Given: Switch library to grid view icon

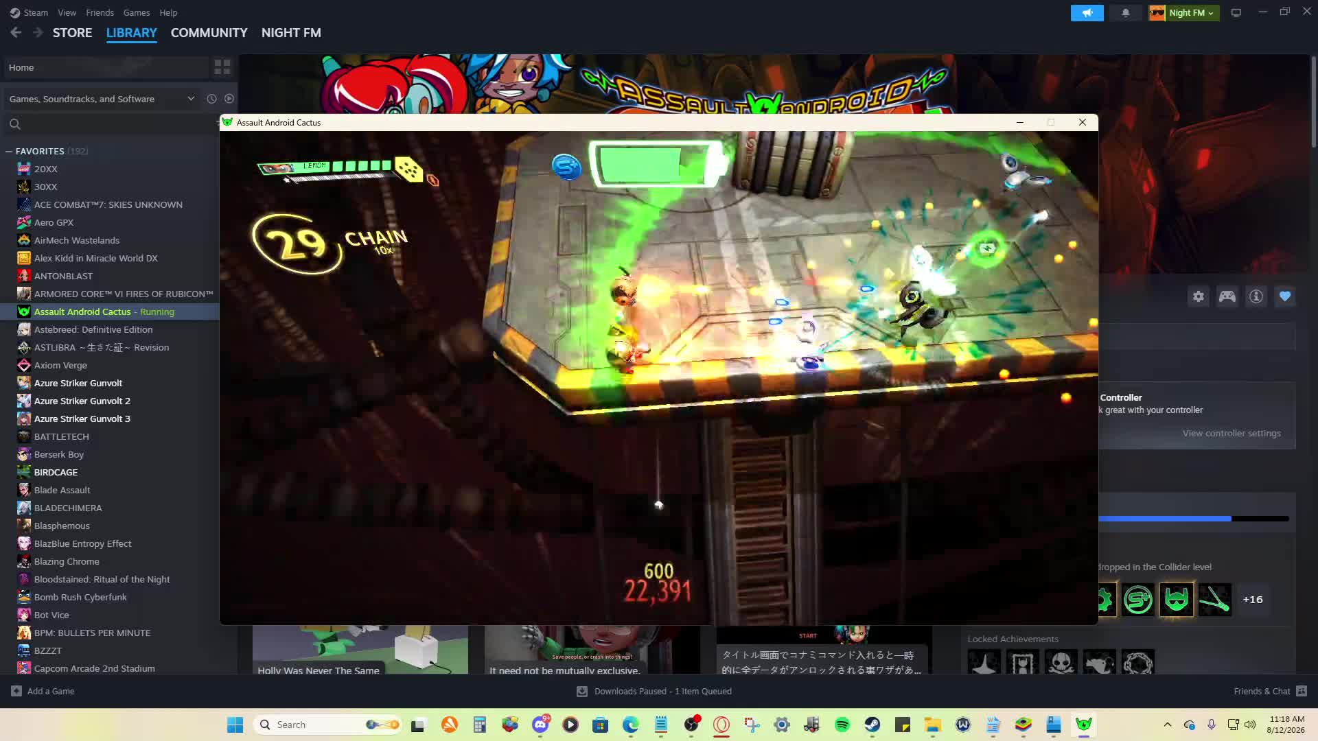Looking at the screenshot, I should (222, 67).
